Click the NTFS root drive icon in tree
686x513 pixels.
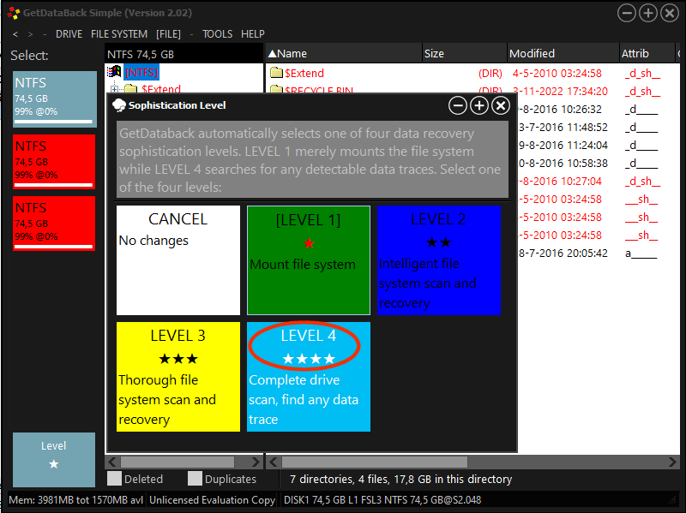[114, 72]
